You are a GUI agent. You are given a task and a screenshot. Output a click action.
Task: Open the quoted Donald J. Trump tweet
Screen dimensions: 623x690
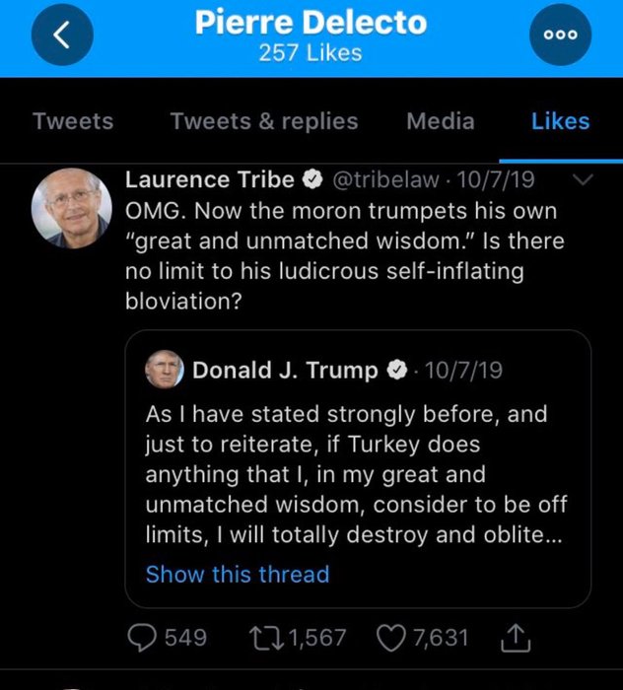[357, 473]
